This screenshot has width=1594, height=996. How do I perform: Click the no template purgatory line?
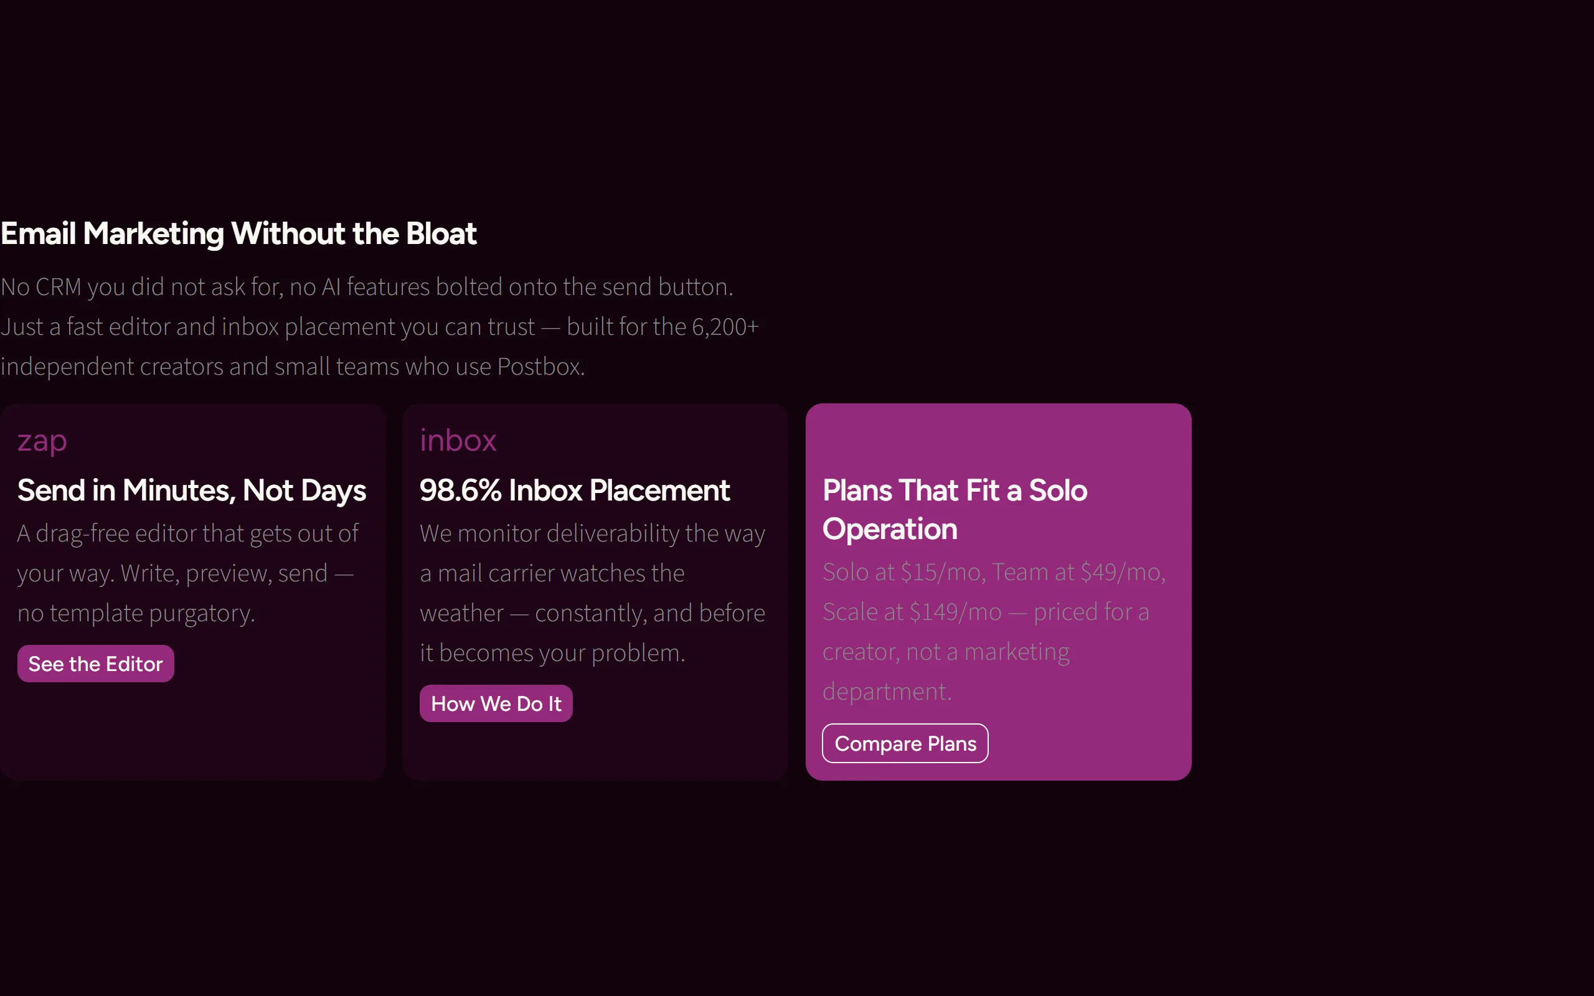(x=136, y=613)
